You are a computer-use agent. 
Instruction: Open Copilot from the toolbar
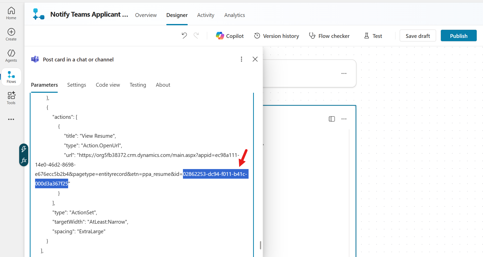coord(229,36)
